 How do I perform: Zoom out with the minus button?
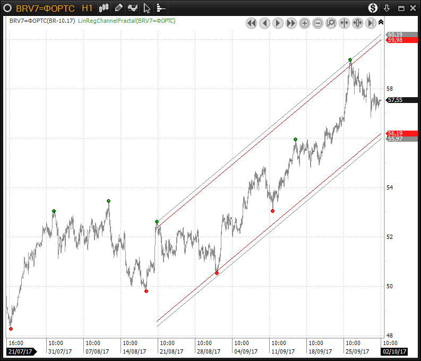coord(317,23)
